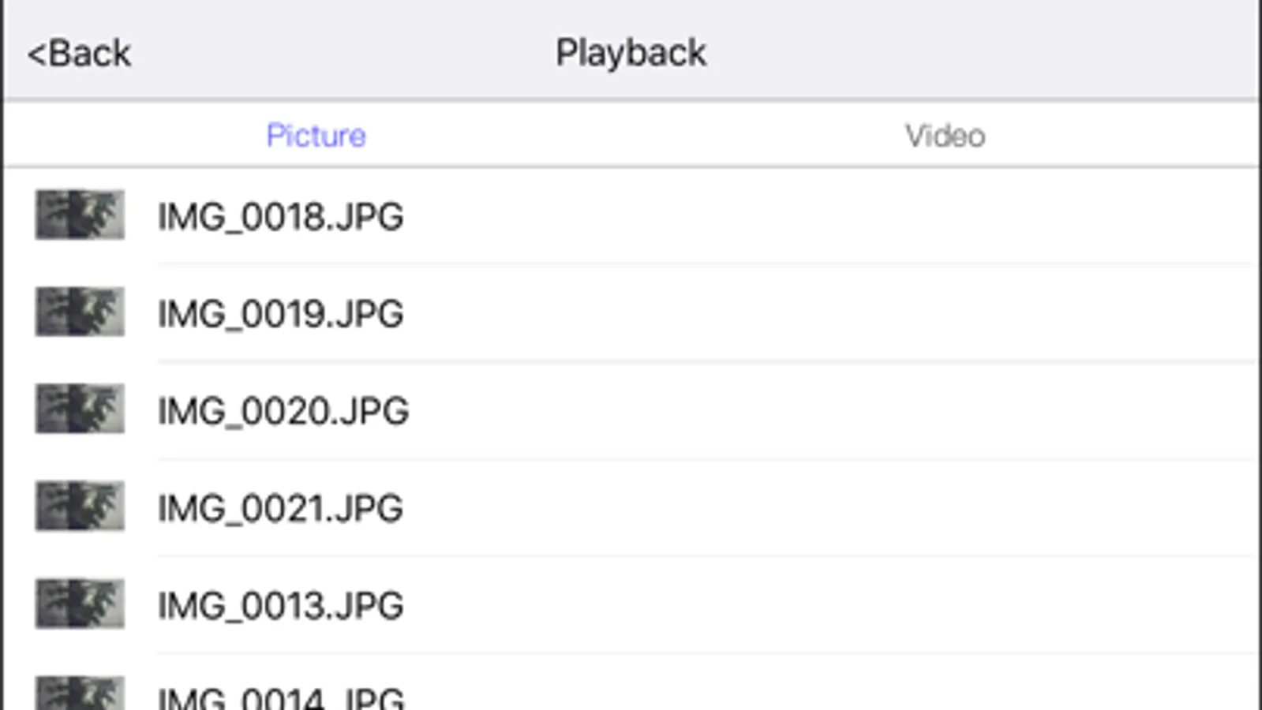Go back using the Back label
The image size is (1262, 710).
point(89,54)
